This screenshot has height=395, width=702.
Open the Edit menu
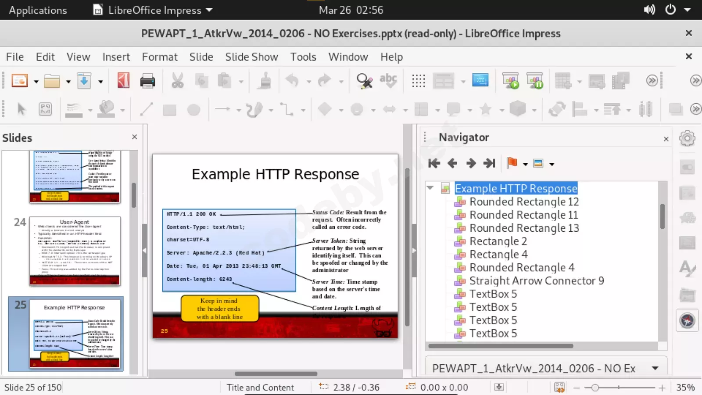tap(45, 57)
